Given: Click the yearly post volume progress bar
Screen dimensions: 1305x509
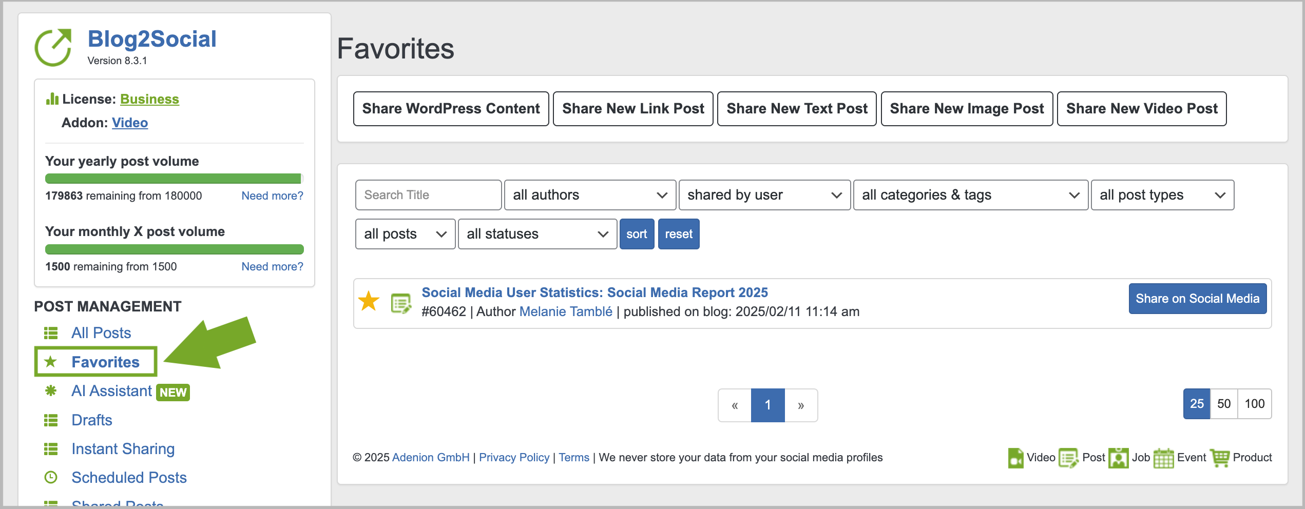Looking at the screenshot, I should click(175, 179).
